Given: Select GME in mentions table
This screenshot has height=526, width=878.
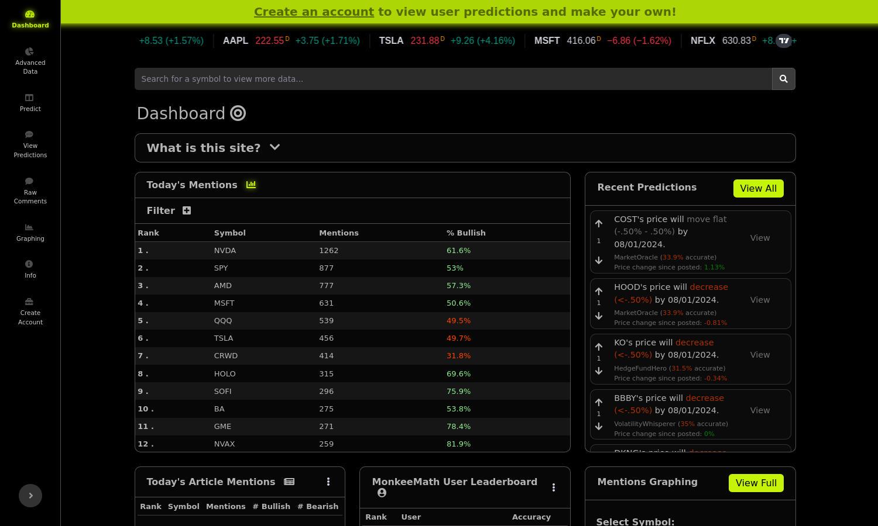Looking at the screenshot, I should [x=222, y=426].
